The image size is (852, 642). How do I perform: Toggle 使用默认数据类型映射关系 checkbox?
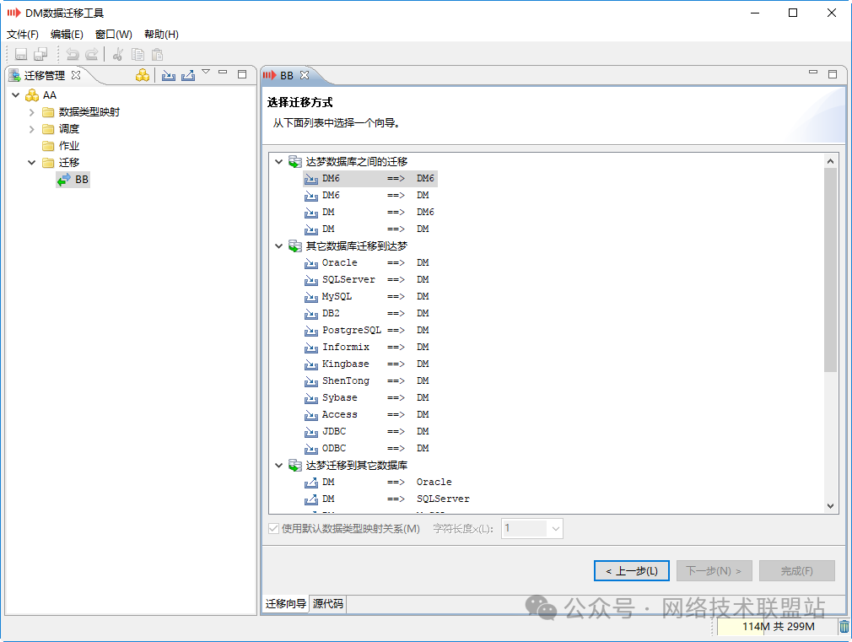point(273,529)
